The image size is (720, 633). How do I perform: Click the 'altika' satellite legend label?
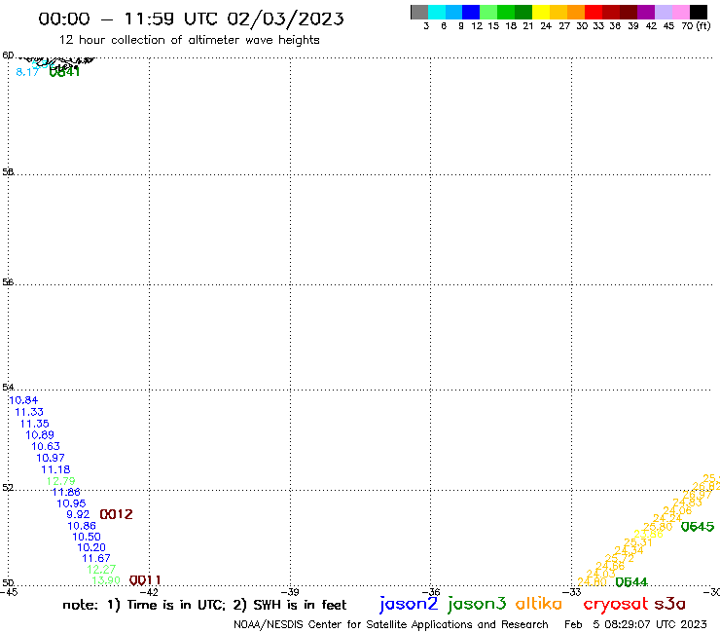tap(539, 604)
